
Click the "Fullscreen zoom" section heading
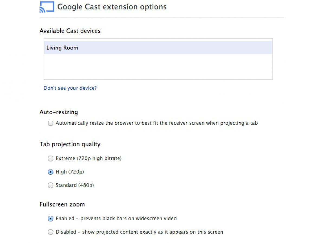[x=62, y=204]
